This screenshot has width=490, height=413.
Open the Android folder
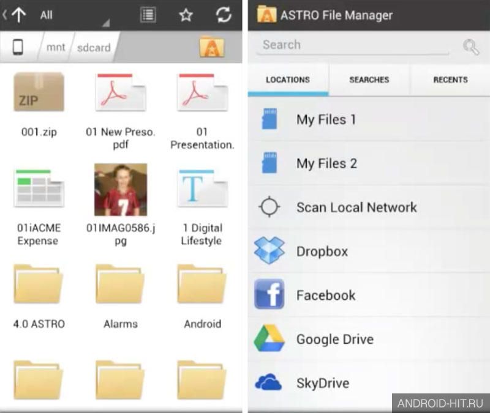click(202, 284)
